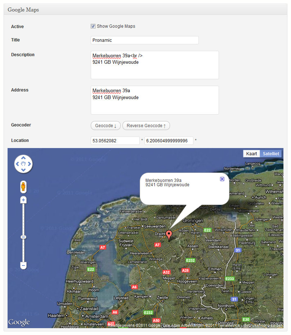Click inside the Description textarea
Viewport: 291px width, 335px height.
tap(155, 65)
